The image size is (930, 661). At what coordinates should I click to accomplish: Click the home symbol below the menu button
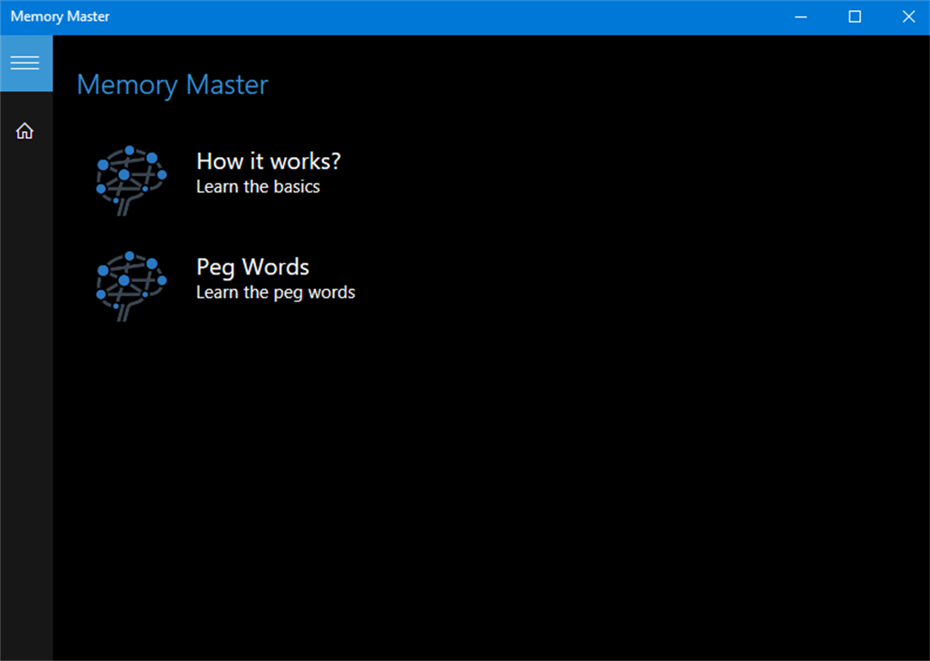tap(24, 130)
